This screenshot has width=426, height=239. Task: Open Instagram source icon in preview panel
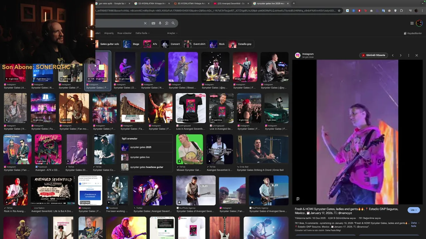(x=298, y=55)
